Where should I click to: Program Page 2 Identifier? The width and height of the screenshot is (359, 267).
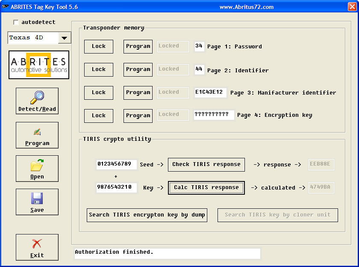point(138,70)
